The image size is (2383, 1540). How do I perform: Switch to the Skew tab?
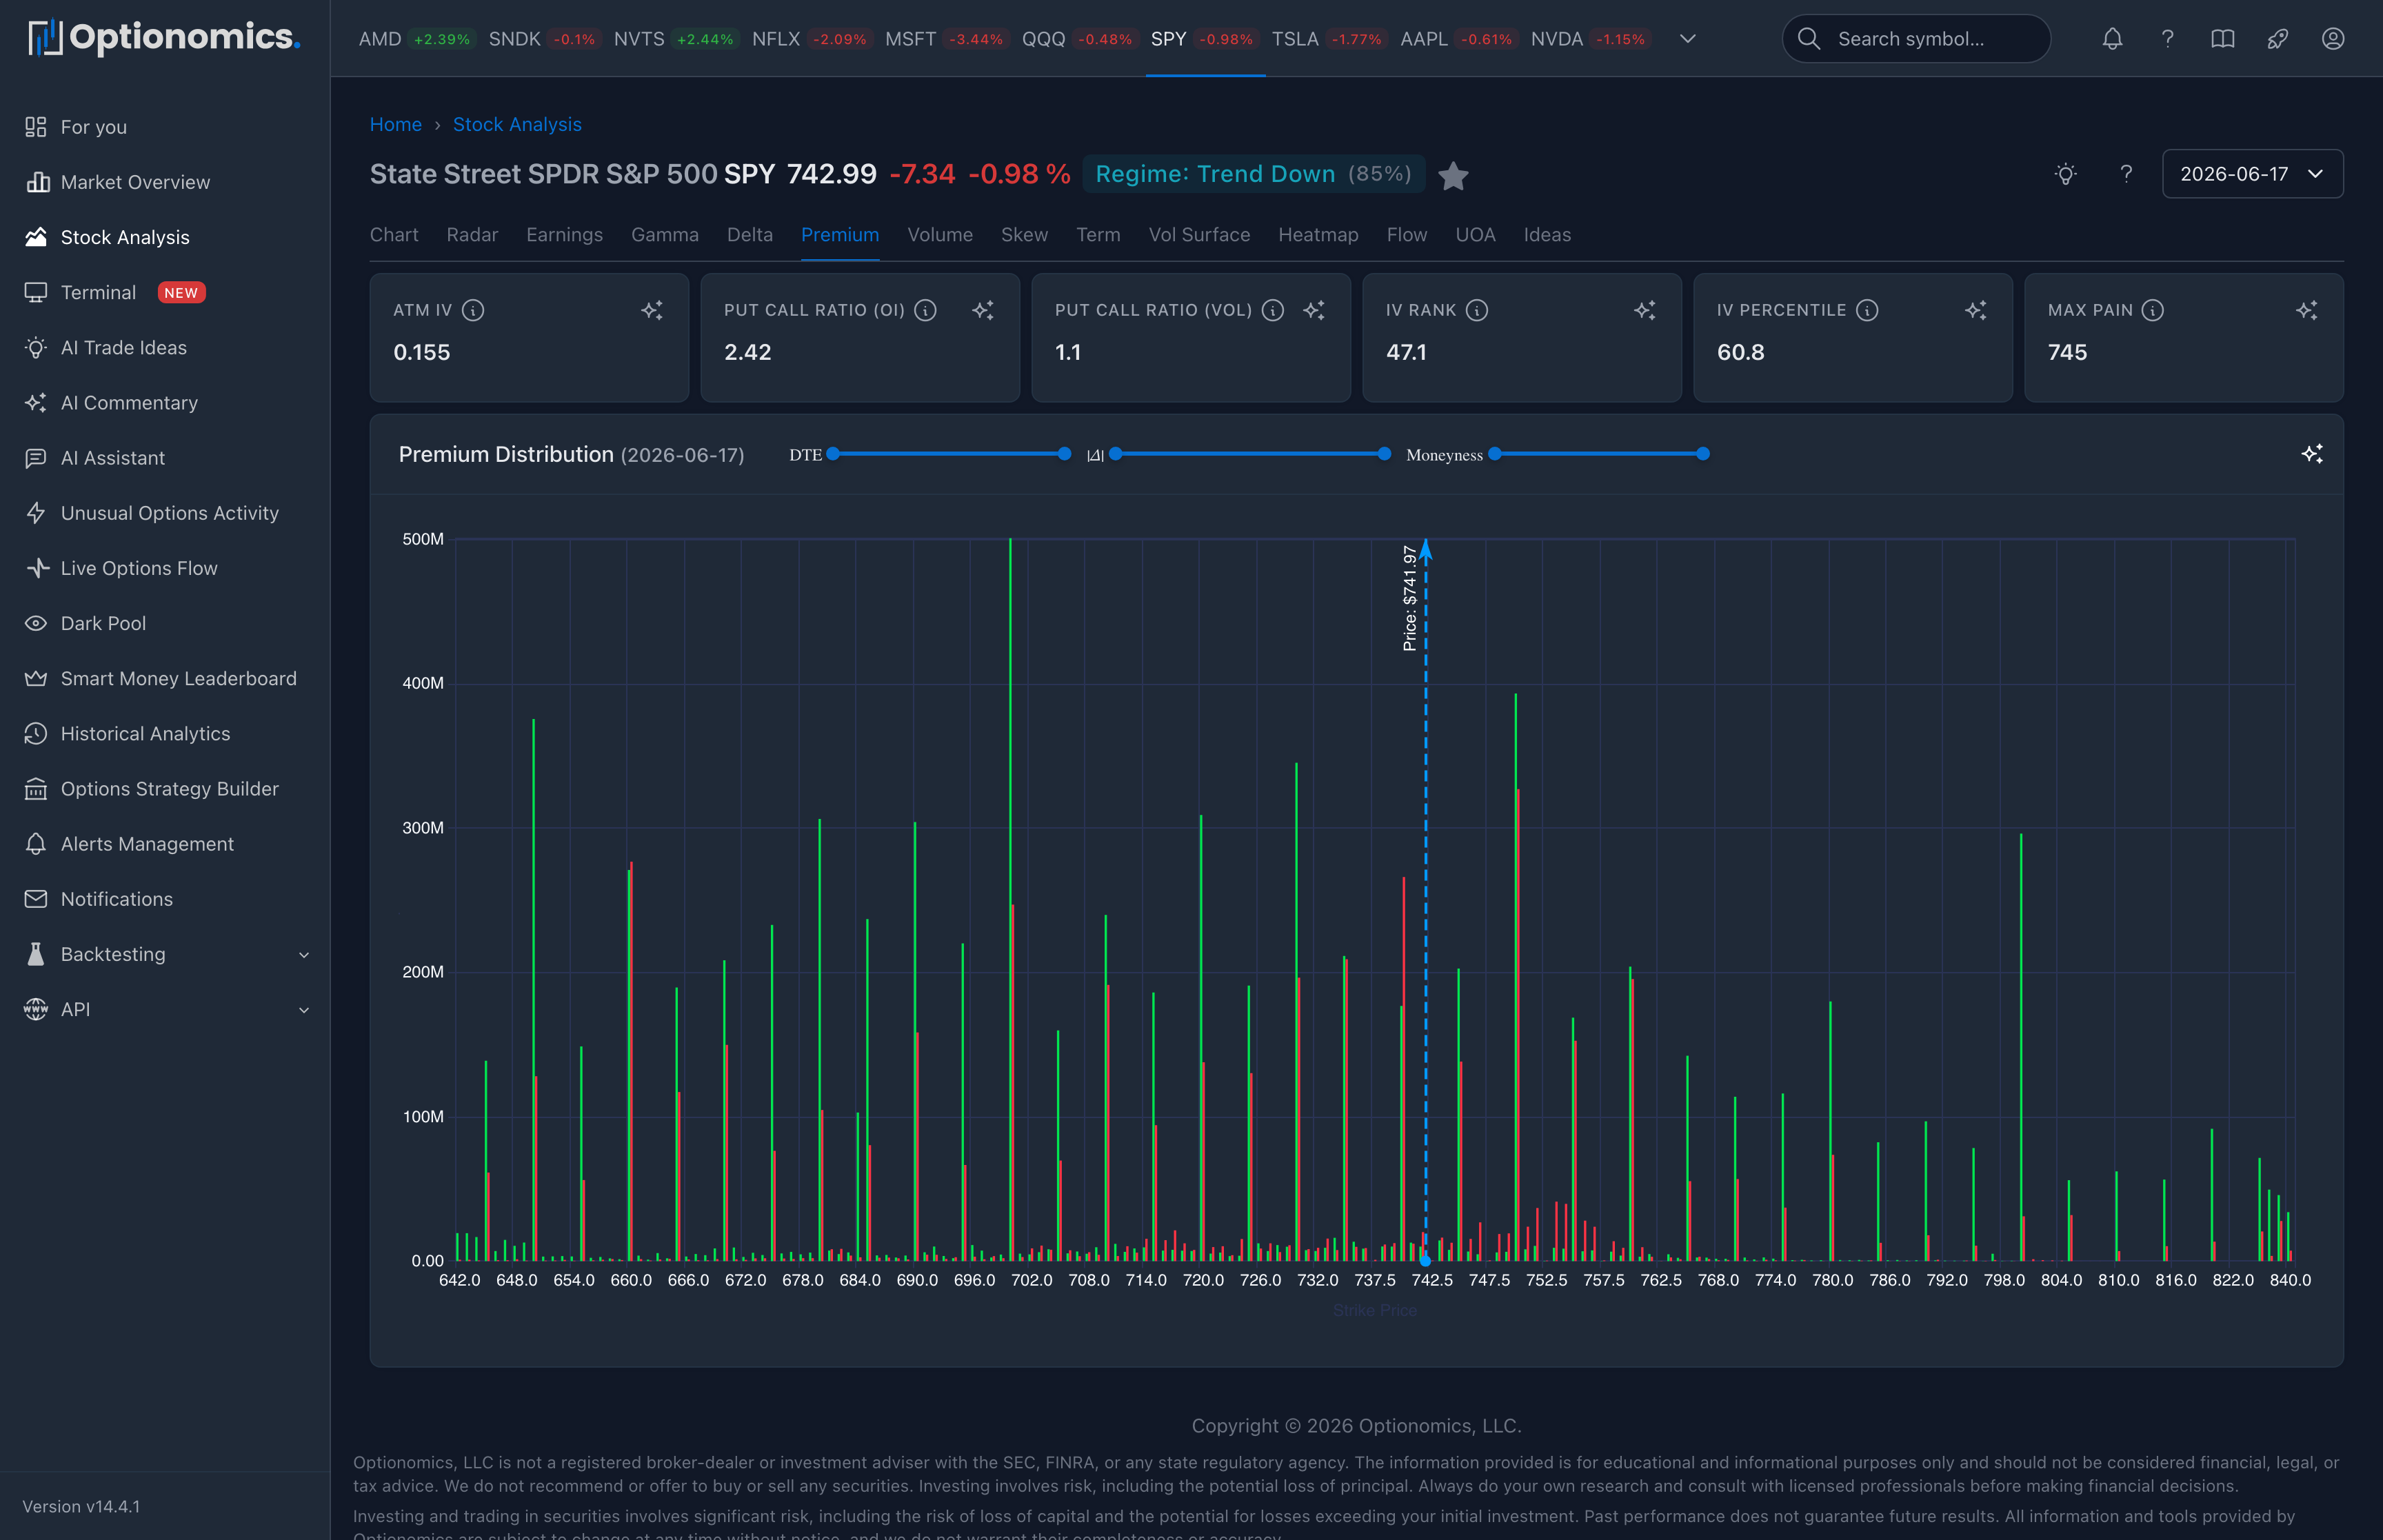1024,235
